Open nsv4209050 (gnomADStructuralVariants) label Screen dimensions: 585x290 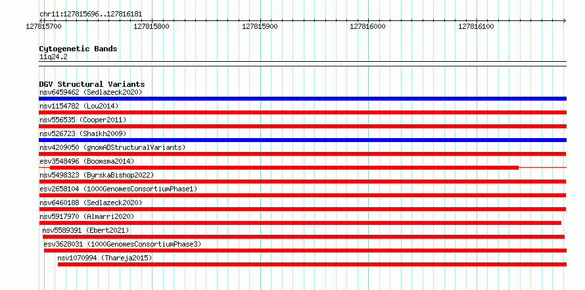(x=112, y=147)
